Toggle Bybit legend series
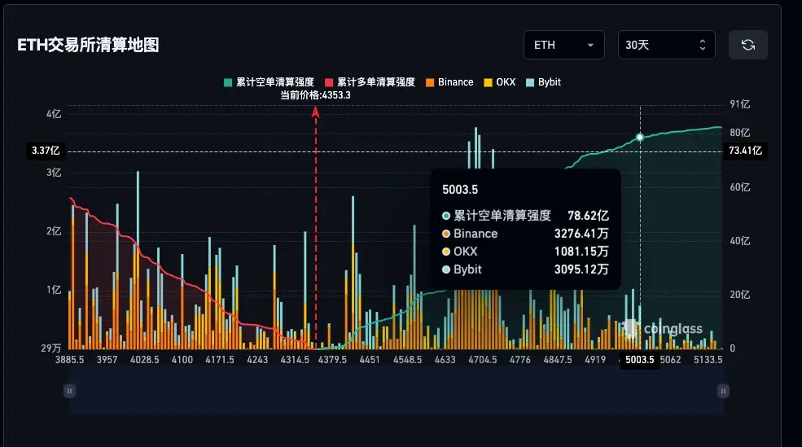Image resolution: width=802 pixels, height=447 pixels. tap(543, 82)
